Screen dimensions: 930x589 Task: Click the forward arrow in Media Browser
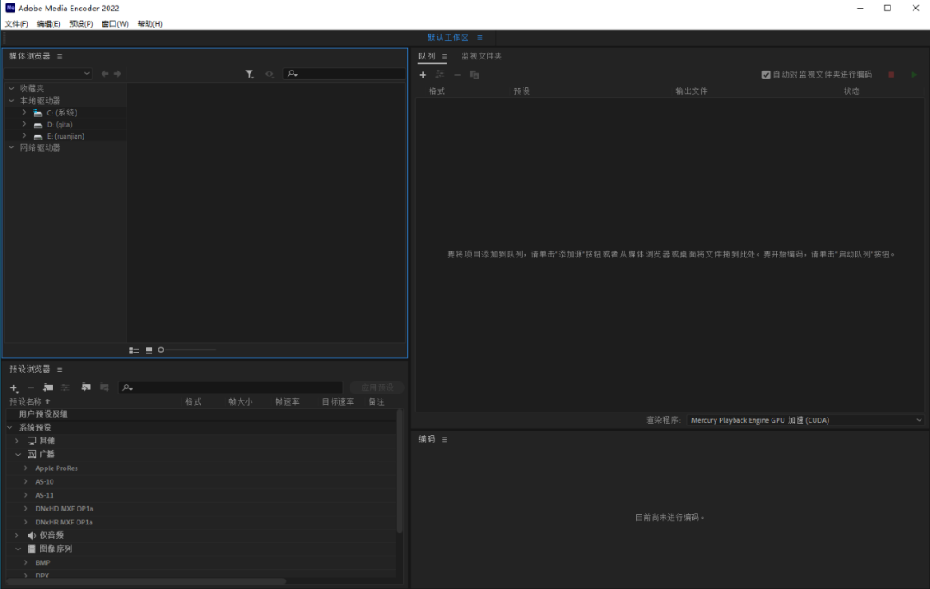(117, 73)
